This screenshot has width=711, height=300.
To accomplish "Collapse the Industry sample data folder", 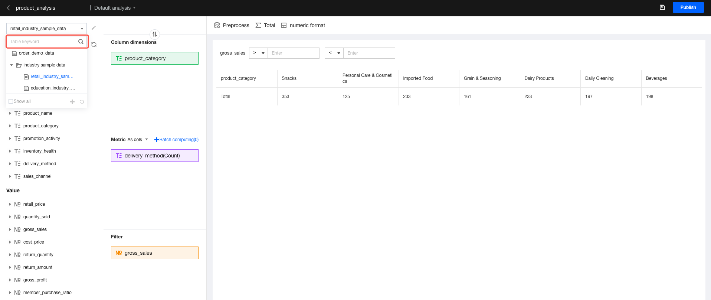I will 12,65.
